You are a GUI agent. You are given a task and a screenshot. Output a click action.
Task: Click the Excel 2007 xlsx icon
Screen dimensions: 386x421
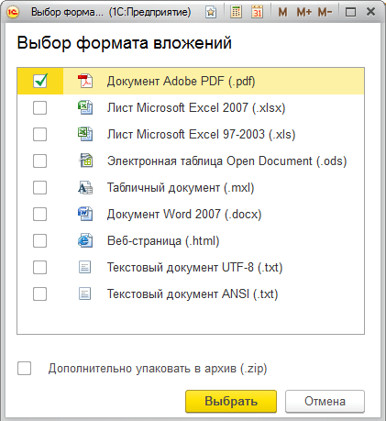(85, 107)
